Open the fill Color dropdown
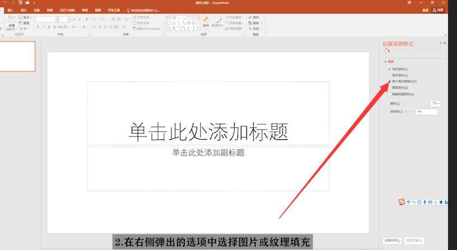The width and height of the screenshot is (457, 250). [435, 103]
